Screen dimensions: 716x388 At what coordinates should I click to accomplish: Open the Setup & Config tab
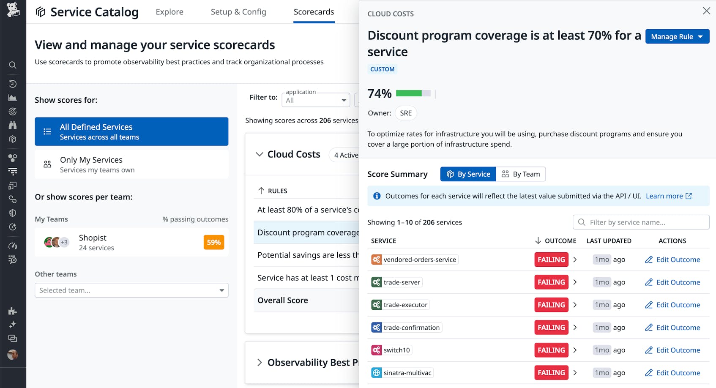(x=238, y=12)
